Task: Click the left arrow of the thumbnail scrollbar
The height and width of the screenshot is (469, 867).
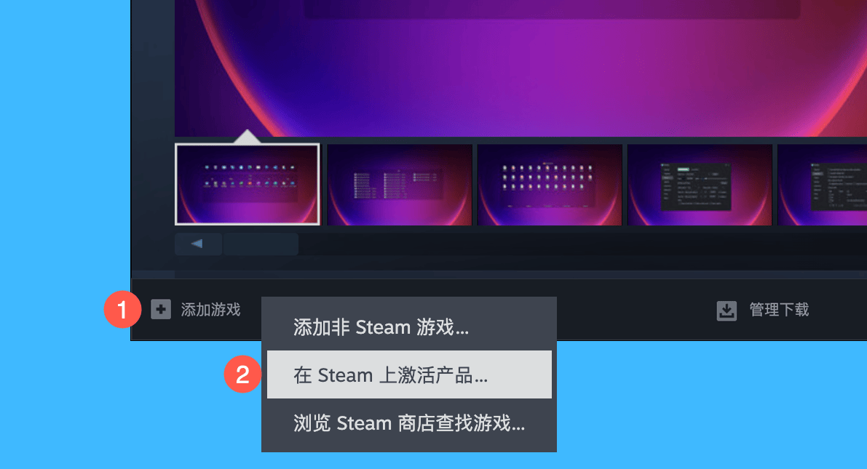Action: click(x=198, y=244)
